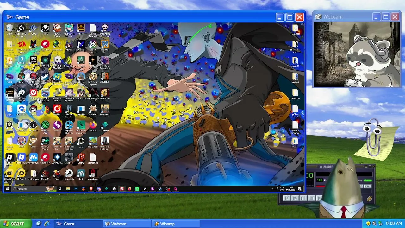Click the Winamp pause button
Screen dimensions: 405x228
[x=303, y=198]
